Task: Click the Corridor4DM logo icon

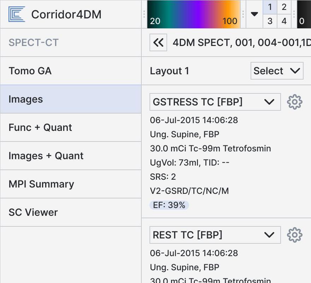Action: (17, 14)
